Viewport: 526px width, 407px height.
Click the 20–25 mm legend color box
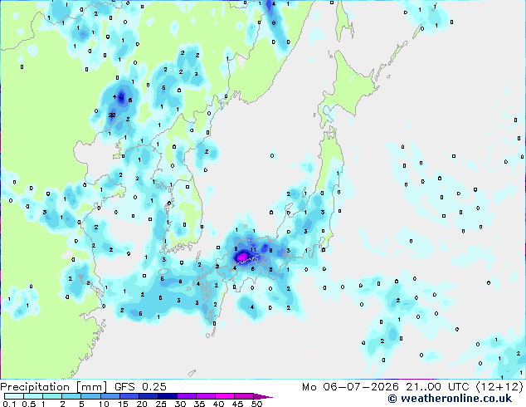(x=148, y=396)
